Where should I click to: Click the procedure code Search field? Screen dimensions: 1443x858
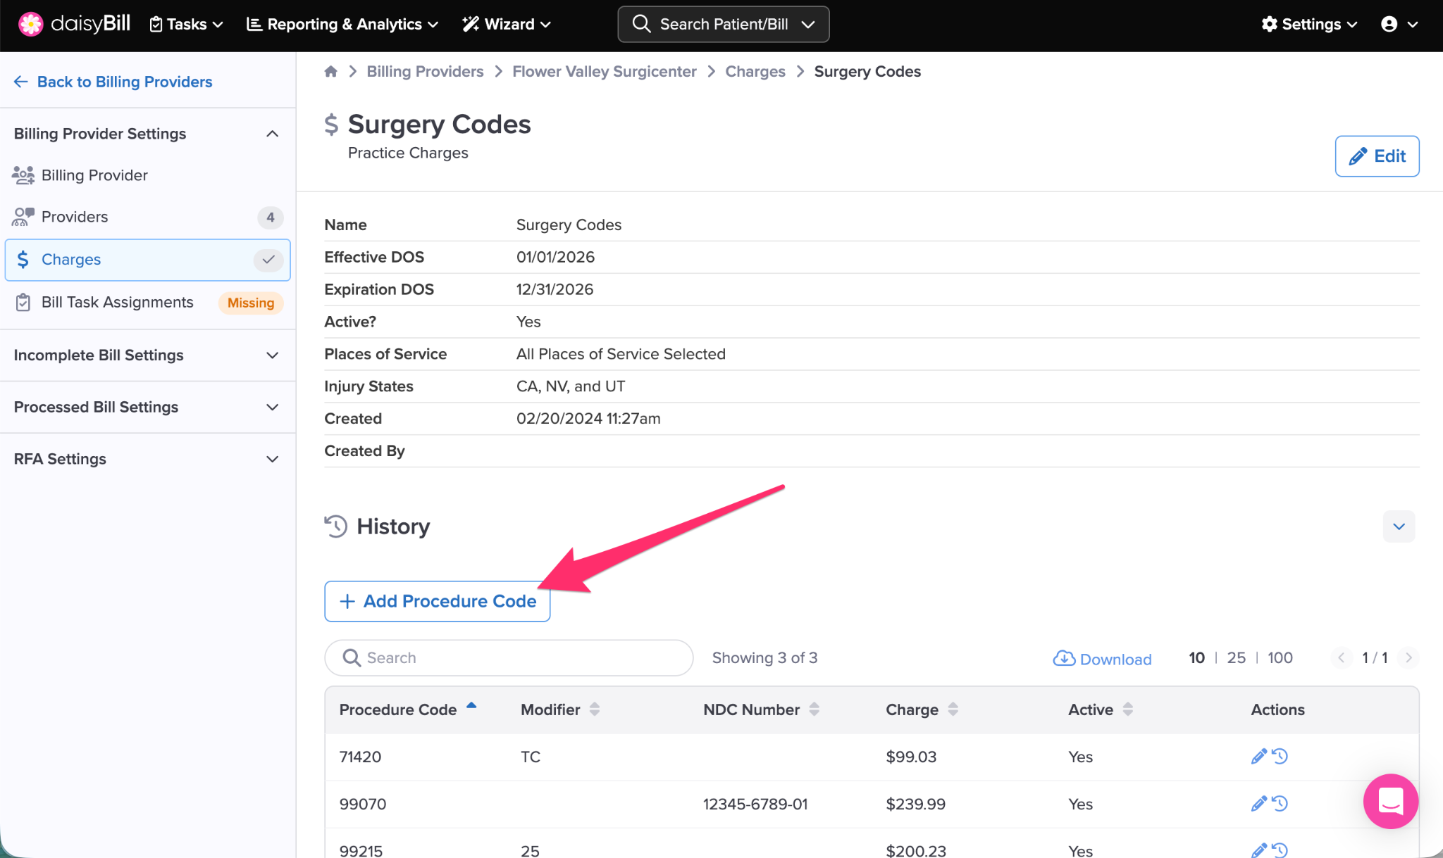coord(509,657)
